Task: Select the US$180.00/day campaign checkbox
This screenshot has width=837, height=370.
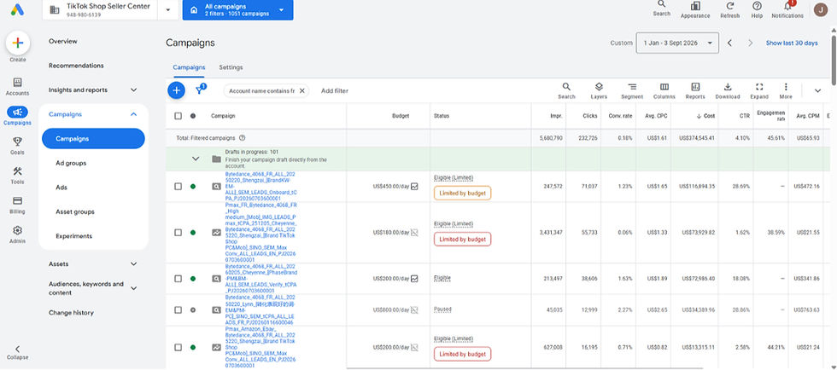Action: pyautogui.click(x=179, y=233)
